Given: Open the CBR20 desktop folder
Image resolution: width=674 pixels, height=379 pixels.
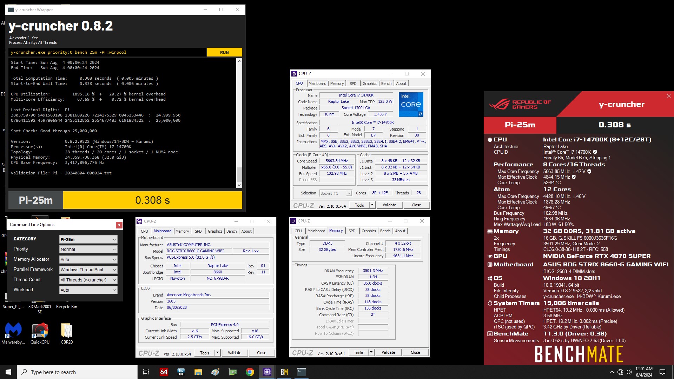Looking at the screenshot, I should click(67, 333).
